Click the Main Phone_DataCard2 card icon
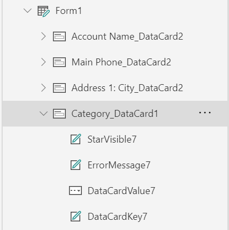Screen dimensions: 229x230 tap(59, 62)
